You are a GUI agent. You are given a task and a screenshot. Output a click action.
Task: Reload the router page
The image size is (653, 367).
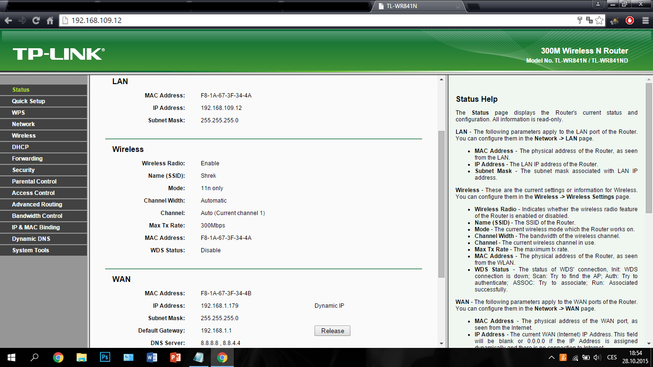coord(36,21)
